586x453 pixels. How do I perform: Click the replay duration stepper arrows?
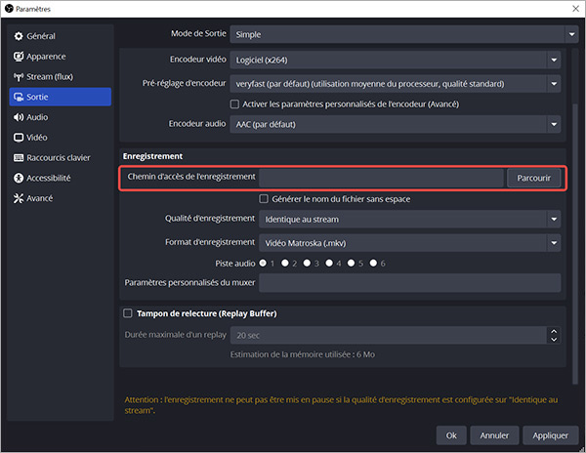pos(555,335)
